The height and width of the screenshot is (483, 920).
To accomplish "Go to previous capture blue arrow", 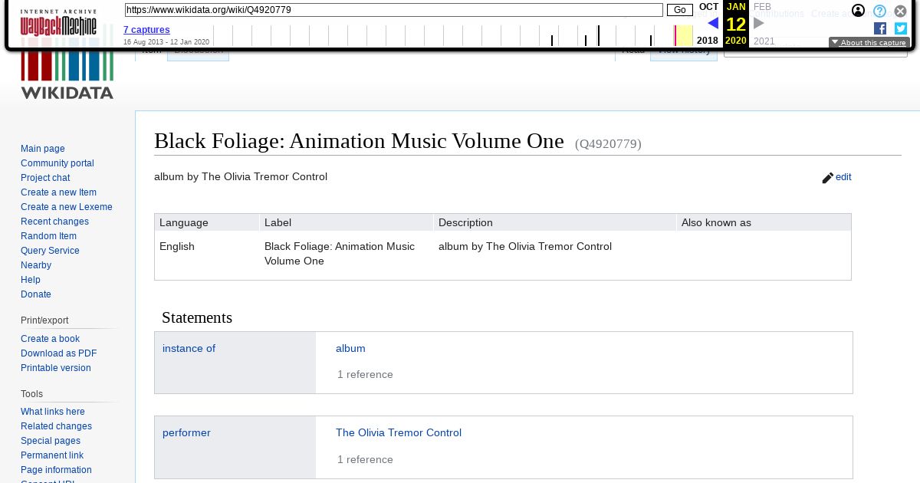I will 713,24.
